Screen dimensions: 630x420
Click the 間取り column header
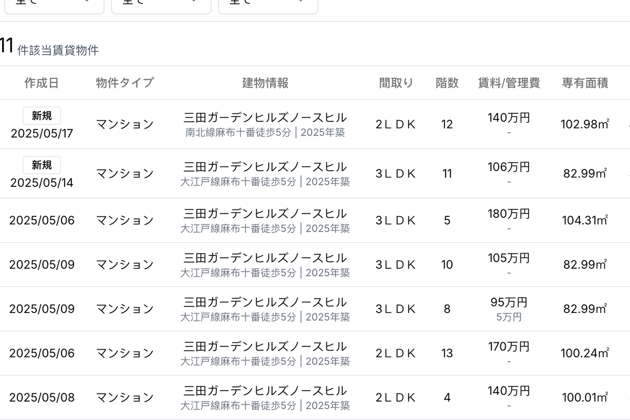click(395, 82)
